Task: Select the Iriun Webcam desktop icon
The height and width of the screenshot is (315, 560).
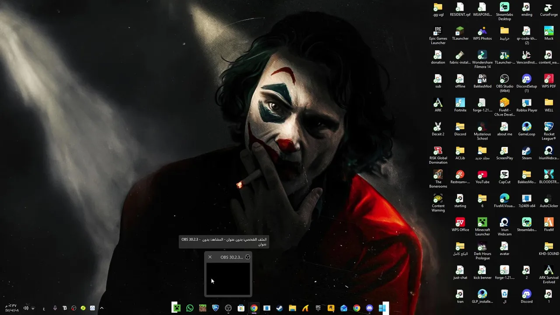Action: click(x=504, y=227)
